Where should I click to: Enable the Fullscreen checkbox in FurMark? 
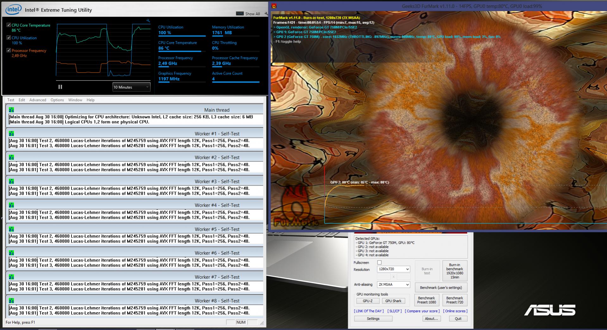click(379, 263)
